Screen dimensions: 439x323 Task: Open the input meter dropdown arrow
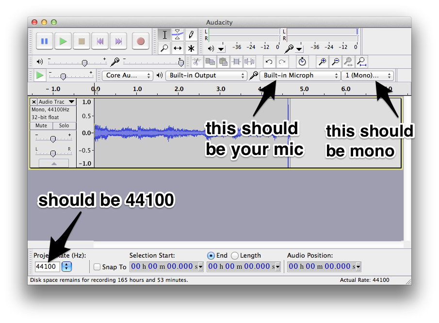pyautogui.click(x=299, y=49)
